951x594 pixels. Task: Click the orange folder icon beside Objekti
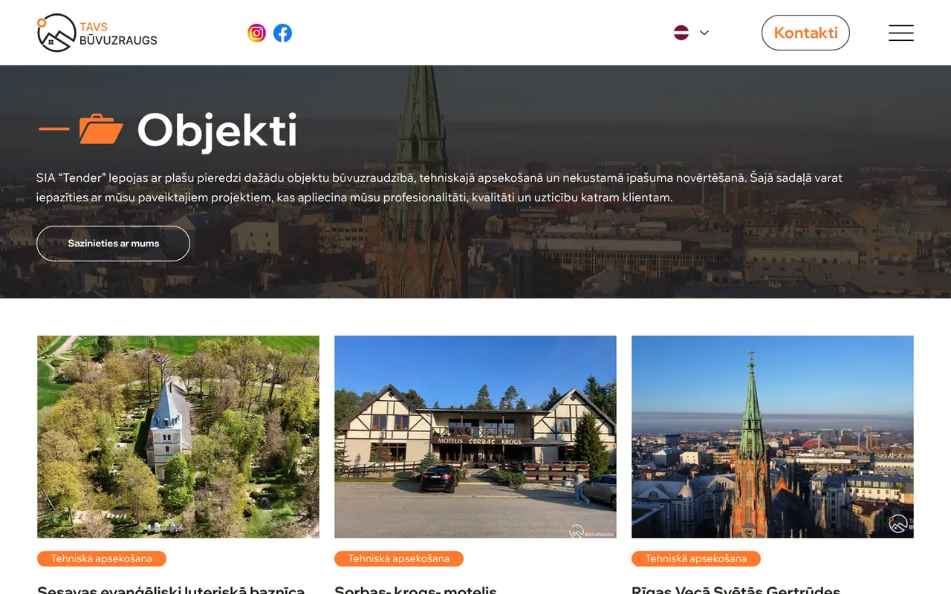tap(101, 129)
